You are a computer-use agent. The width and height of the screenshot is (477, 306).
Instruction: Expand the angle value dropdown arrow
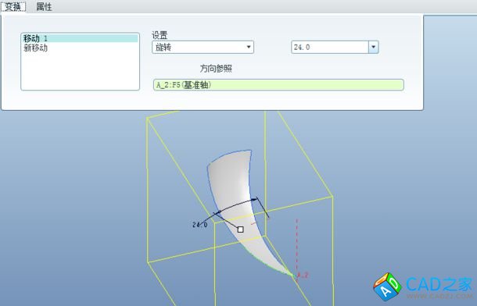tap(374, 47)
